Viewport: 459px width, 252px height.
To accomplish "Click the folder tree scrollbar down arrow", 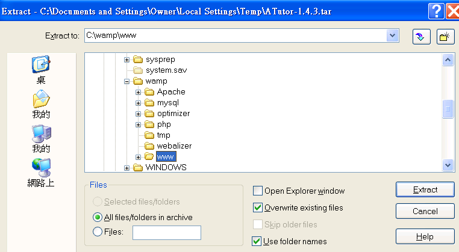I will click(448, 165).
